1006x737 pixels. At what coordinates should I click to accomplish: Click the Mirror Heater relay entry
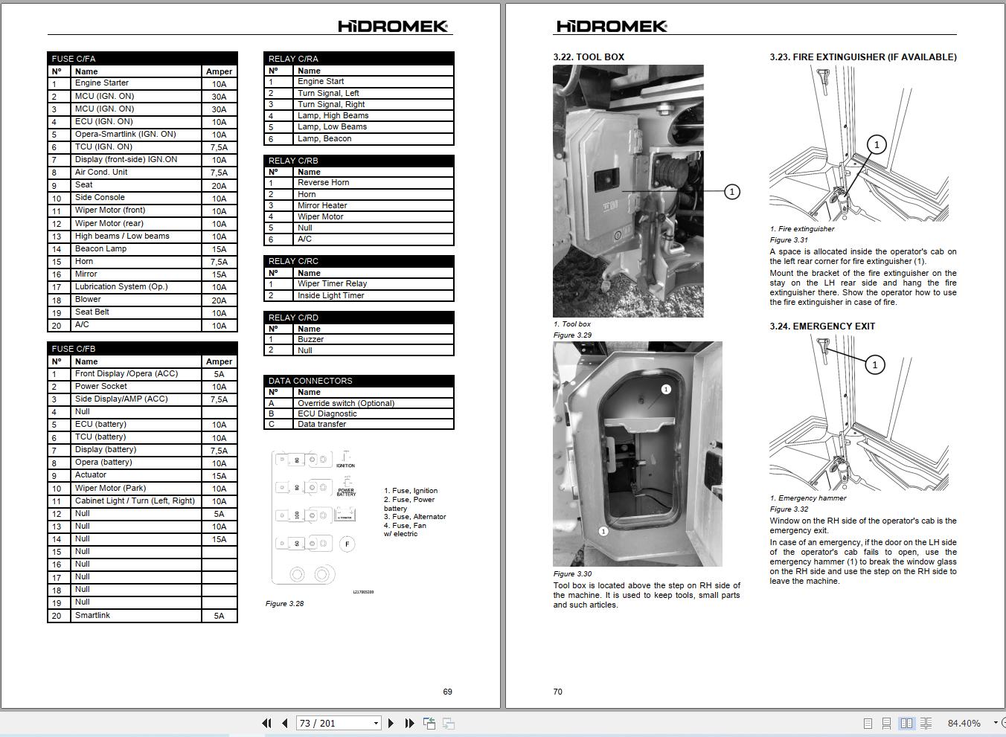(322, 205)
